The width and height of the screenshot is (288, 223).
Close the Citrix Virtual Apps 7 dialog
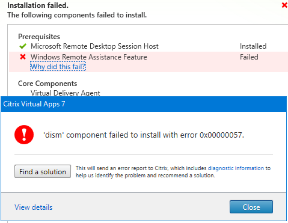pyautogui.click(x=251, y=207)
